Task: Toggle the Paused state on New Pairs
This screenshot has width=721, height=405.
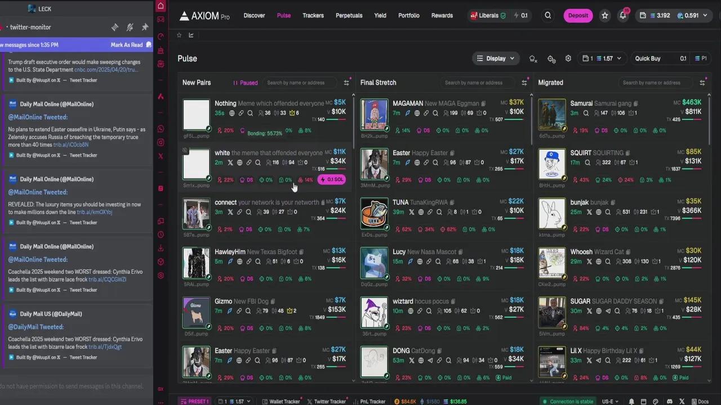Action: pos(246,83)
